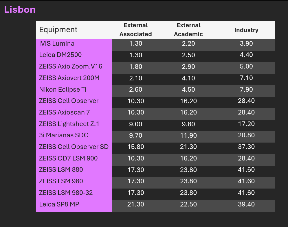
Task: Select the 3i Marianas SDC row label
Action: click(x=64, y=135)
